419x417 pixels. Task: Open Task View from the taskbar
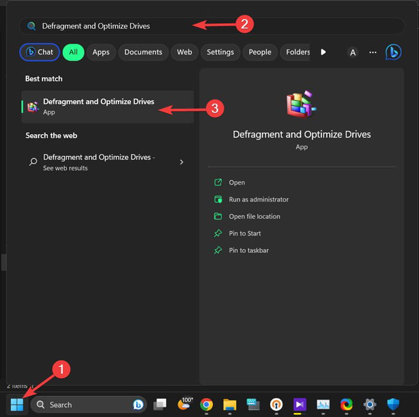coord(160,404)
